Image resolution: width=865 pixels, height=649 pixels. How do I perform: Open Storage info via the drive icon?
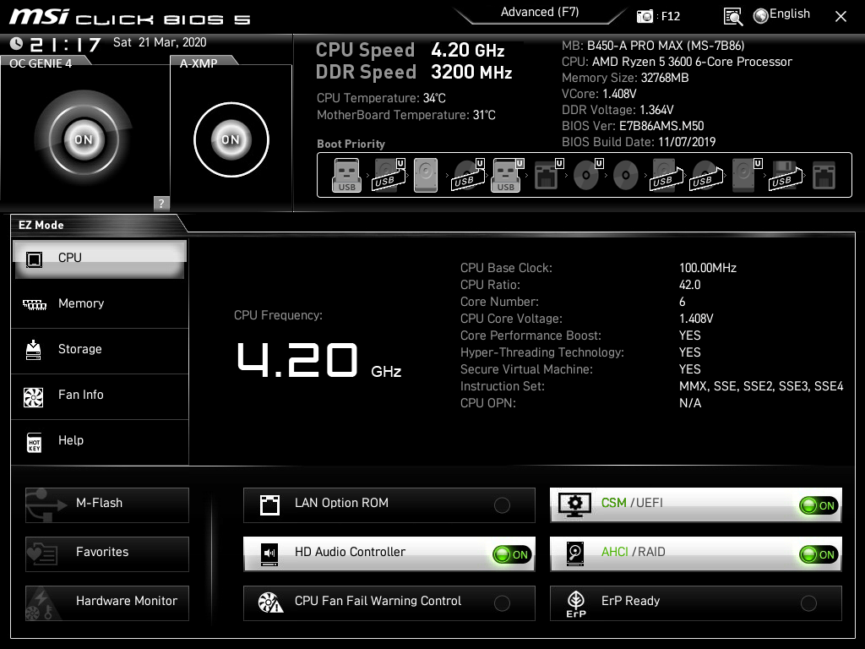pyautogui.click(x=34, y=350)
